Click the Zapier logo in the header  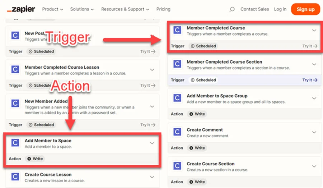21,9
